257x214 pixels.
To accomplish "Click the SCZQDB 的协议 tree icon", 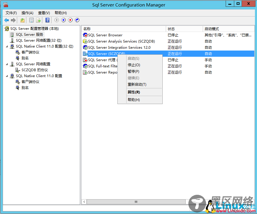I will pos(17,70).
